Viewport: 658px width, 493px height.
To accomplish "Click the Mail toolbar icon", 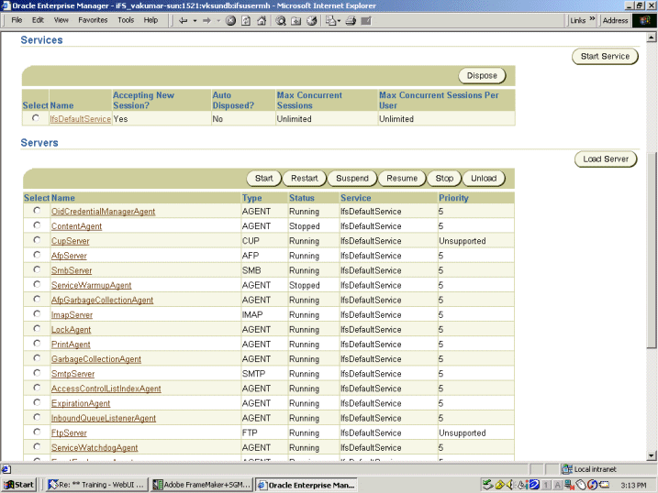I will click(331, 20).
